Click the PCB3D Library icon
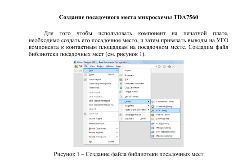 153,123
